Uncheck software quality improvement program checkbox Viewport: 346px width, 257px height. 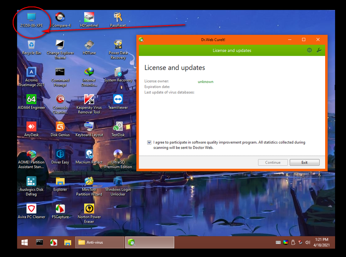click(149, 142)
